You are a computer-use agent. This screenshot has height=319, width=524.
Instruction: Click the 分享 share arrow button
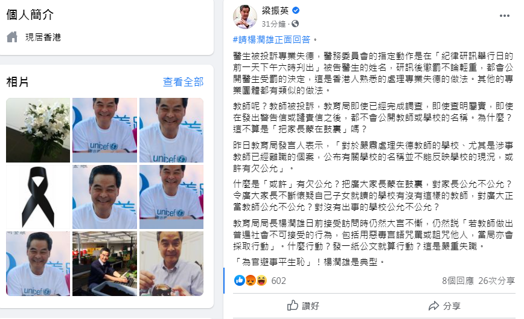click(x=444, y=306)
